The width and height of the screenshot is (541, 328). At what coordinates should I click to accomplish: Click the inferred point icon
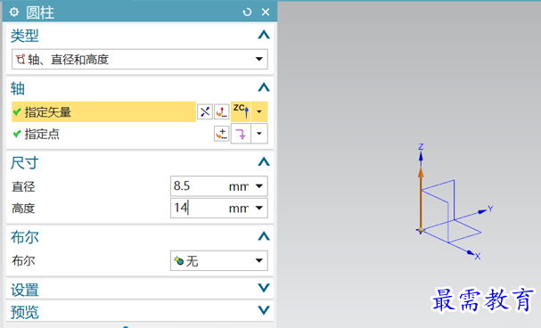point(241,134)
